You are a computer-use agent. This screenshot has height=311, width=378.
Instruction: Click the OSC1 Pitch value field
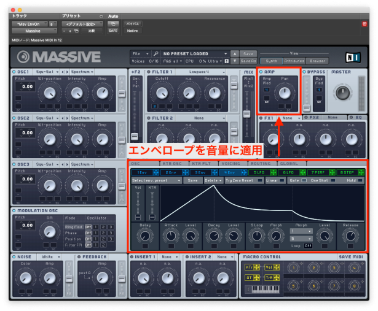pyautogui.click(x=24, y=87)
